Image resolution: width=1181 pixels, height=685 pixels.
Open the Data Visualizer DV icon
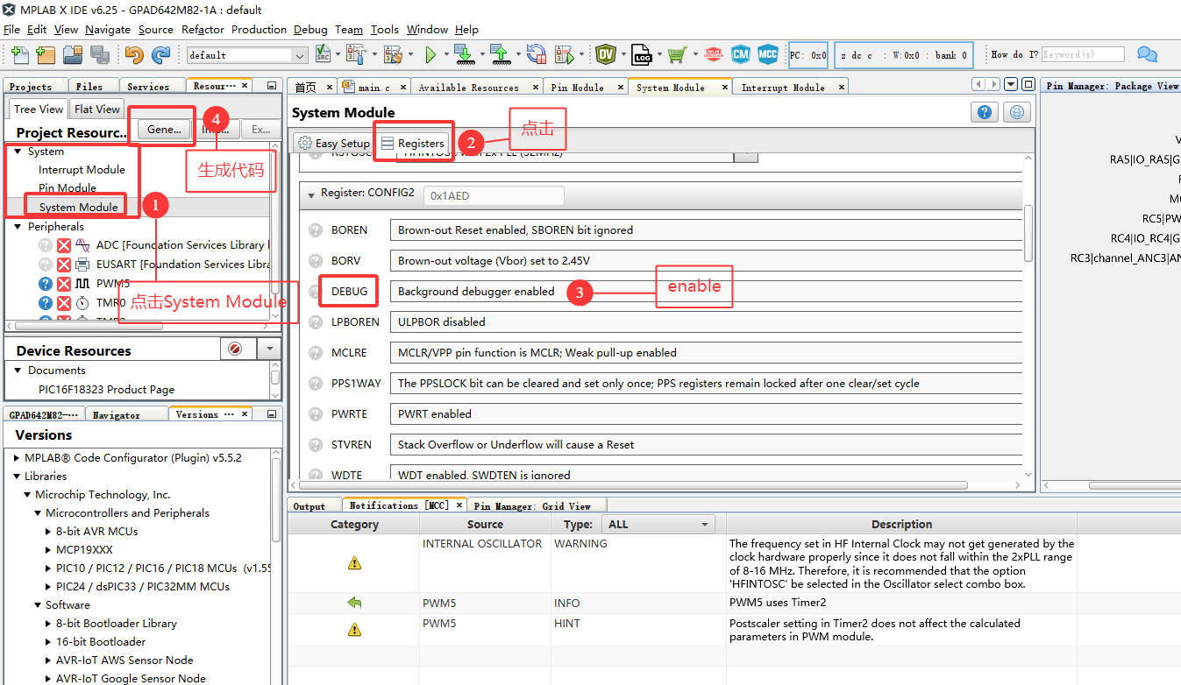click(x=605, y=54)
